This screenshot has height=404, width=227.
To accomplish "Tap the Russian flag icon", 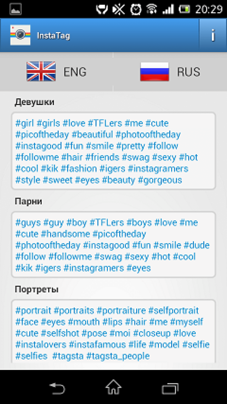I will point(154,72).
